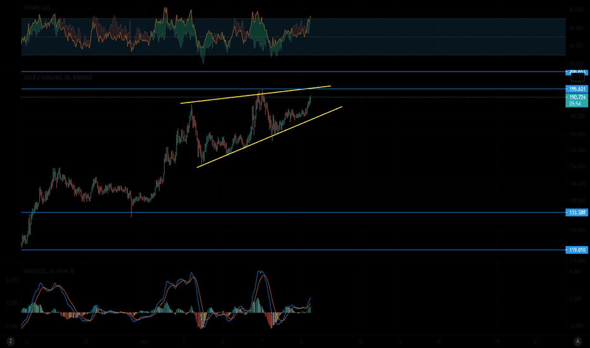Toggle the A auto-scale button
The height and width of the screenshot is (348, 590).
pos(578,341)
